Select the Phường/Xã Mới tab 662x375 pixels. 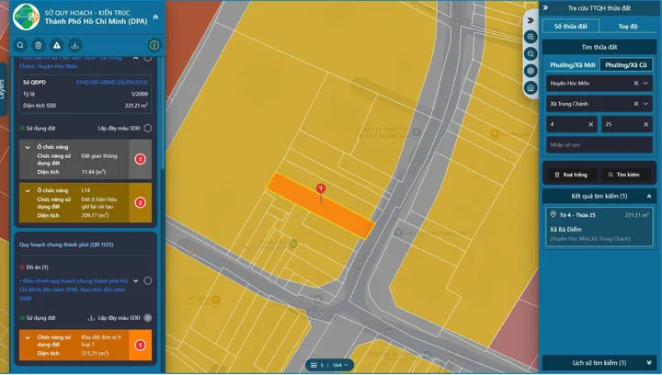(x=573, y=65)
